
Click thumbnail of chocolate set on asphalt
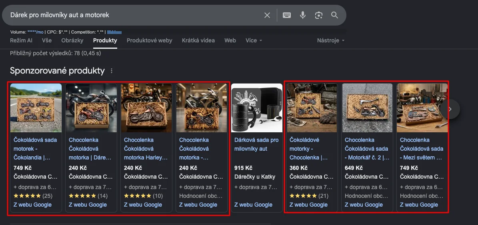(367, 108)
